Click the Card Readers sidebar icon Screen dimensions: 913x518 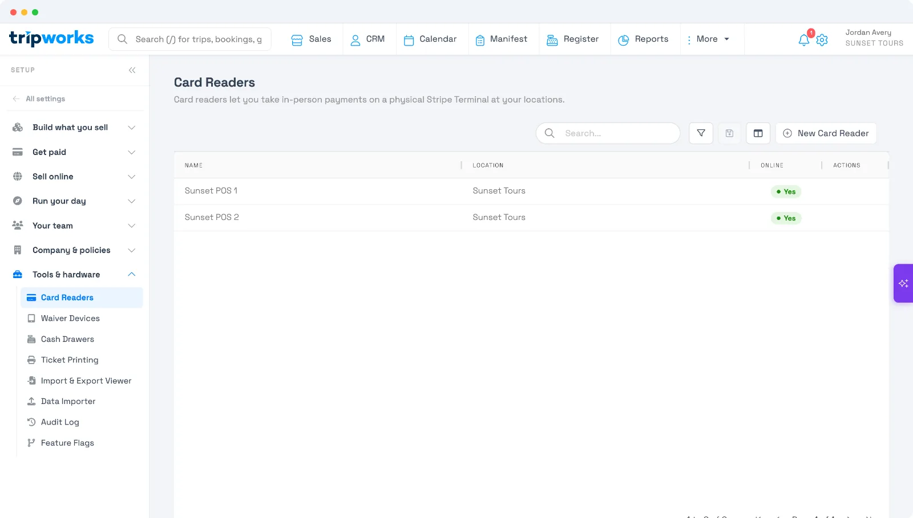31,297
